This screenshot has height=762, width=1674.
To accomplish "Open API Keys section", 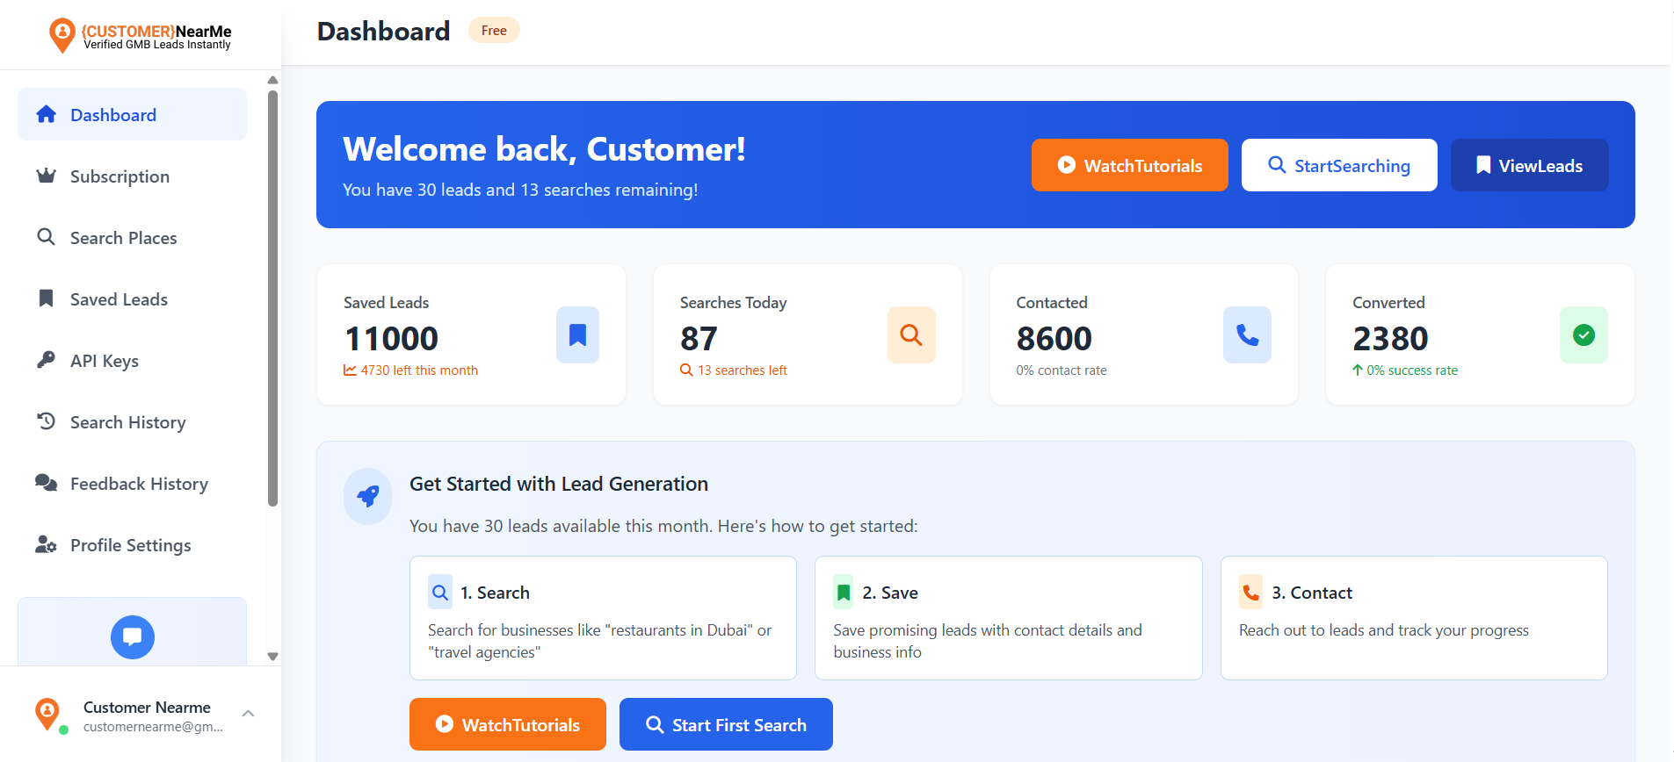I will 104,360.
